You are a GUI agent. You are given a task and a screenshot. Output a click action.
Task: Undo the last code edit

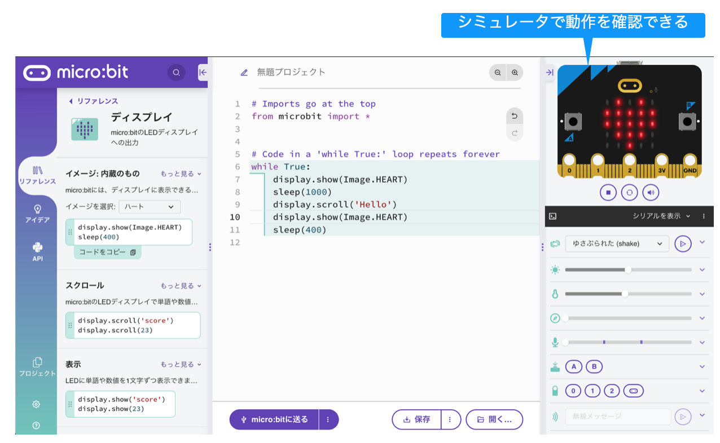(x=514, y=116)
